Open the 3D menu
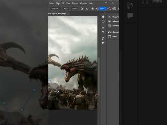Viewport: 167px width, 125px height. (63, 3)
